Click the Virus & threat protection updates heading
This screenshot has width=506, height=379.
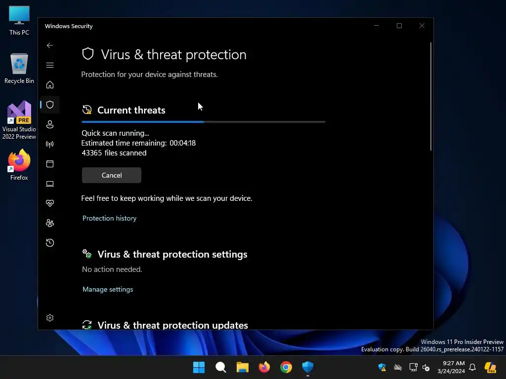[172, 325]
